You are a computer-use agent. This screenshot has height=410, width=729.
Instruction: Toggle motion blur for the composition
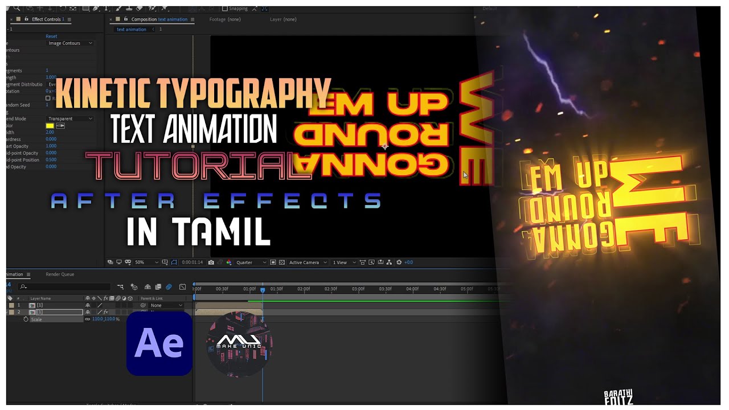click(x=169, y=286)
